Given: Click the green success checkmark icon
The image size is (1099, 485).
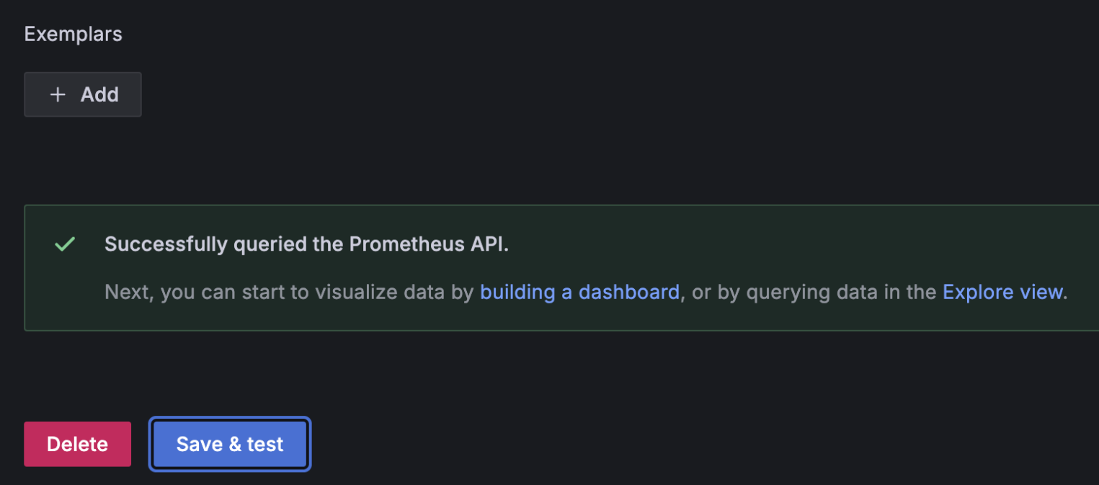Looking at the screenshot, I should click(x=65, y=244).
